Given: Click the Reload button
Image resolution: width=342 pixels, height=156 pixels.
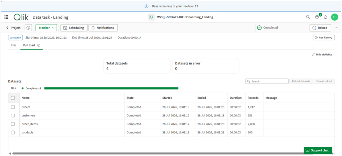Looking at the screenshot, I should 320,28.
